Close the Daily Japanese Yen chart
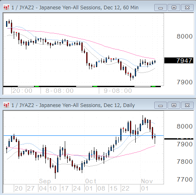The width and height of the screenshot is (196, 195). pyautogui.click(x=187, y=105)
